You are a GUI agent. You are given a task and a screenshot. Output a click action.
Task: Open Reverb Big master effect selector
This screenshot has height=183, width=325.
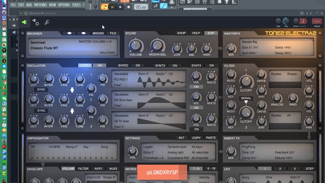coord(249,42)
